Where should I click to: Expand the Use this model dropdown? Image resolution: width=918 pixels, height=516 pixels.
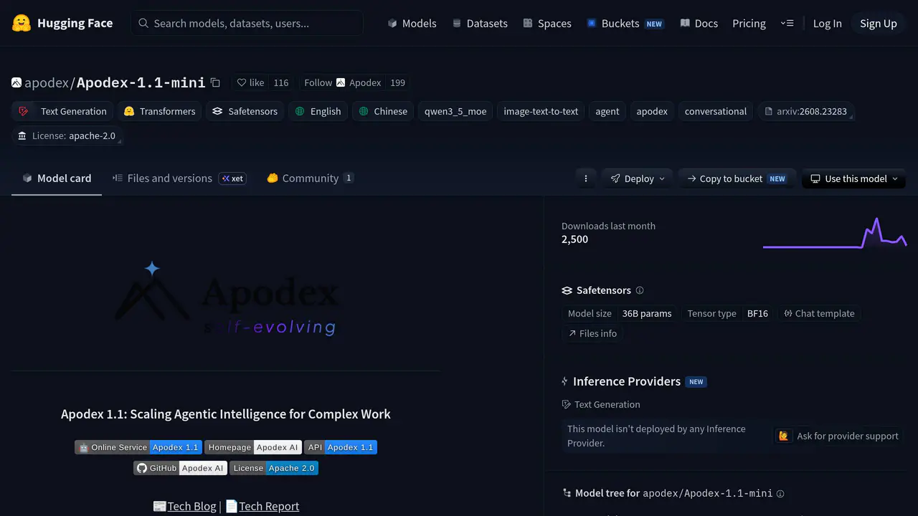coord(853,178)
